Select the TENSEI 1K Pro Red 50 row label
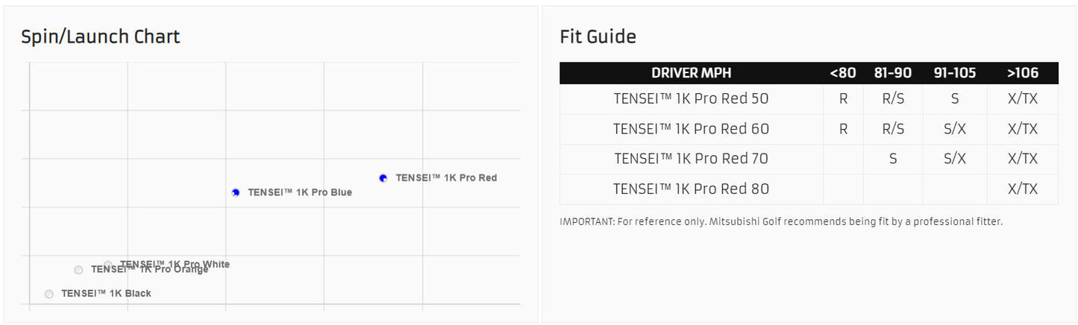This screenshot has width=1078, height=325. (691, 99)
